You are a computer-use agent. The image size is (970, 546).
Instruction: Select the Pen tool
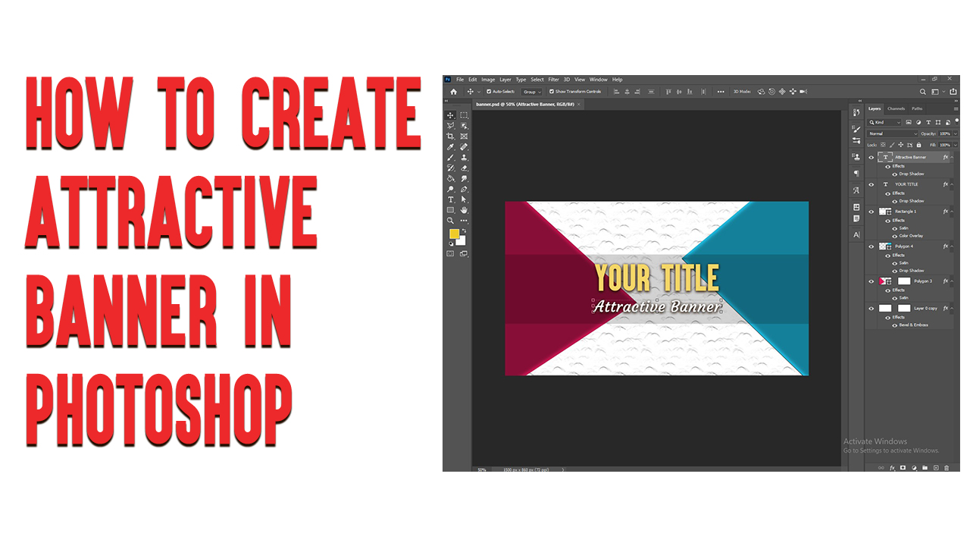[x=464, y=189]
